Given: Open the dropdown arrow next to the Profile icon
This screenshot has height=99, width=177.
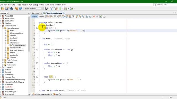Looking at the screenshot, I should point(74,9).
